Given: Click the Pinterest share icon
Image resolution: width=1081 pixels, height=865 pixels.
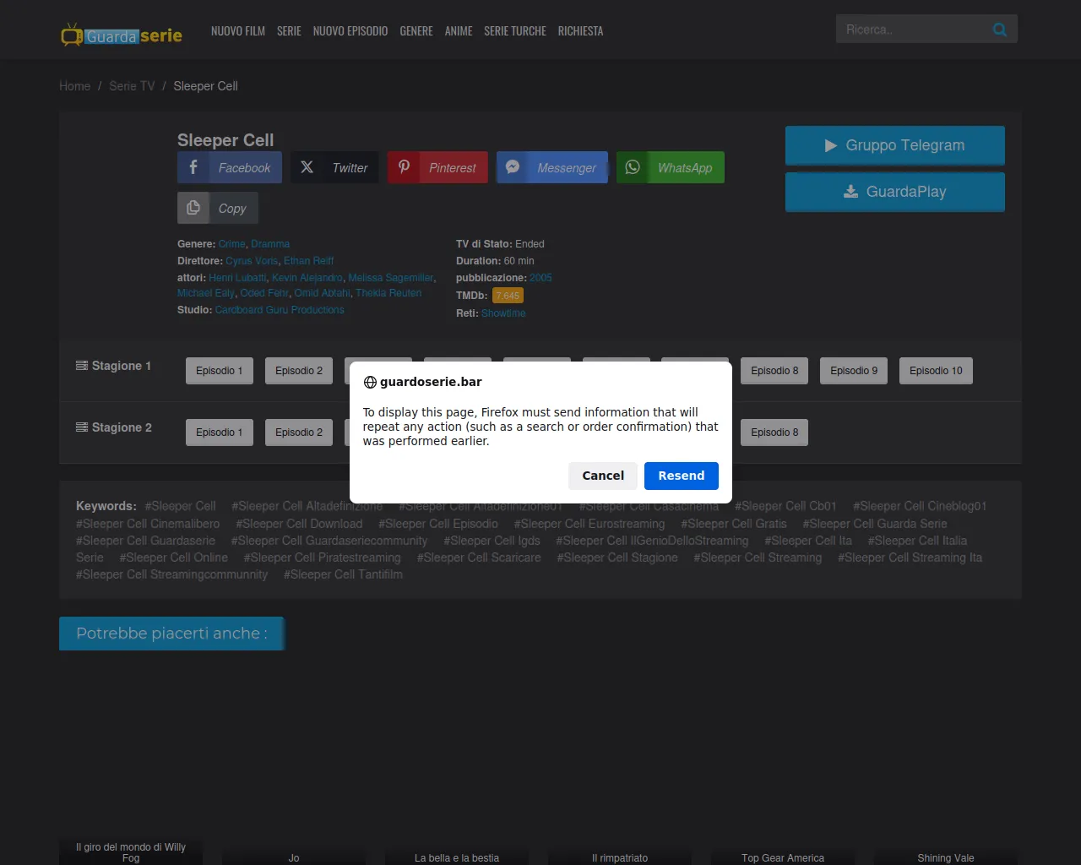Looking at the screenshot, I should pyautogui.click(x=404, y=167).
